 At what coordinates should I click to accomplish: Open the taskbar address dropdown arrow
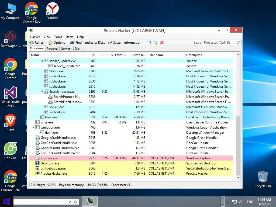coord(70,202)
